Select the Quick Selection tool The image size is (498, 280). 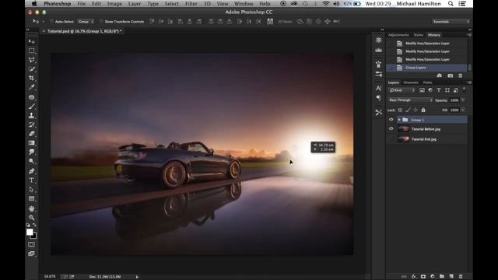[x=31, y=69]
